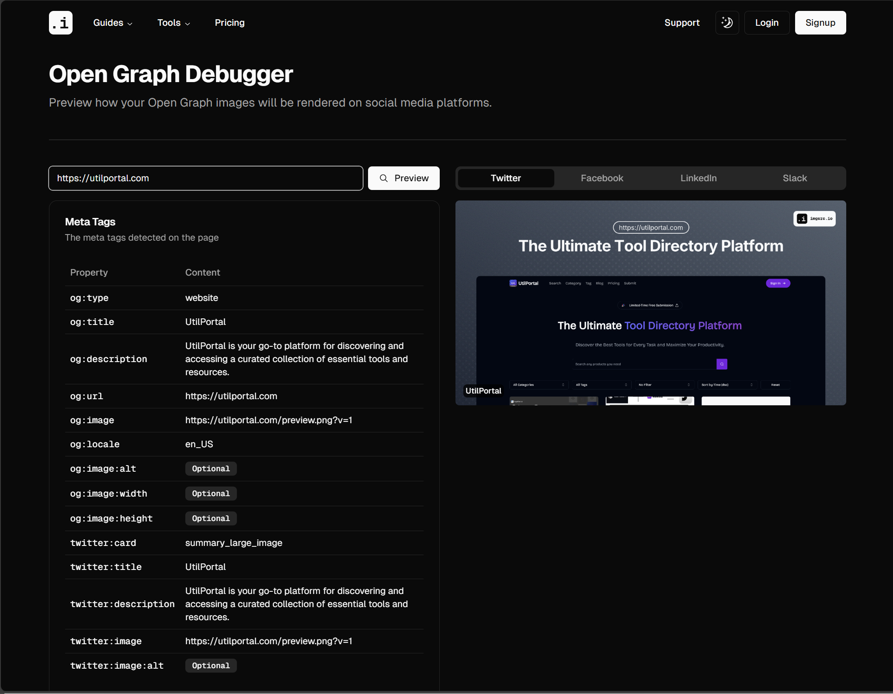893x694 pixels.
Task: Click the 'website' content value
Action: point(202,298)
